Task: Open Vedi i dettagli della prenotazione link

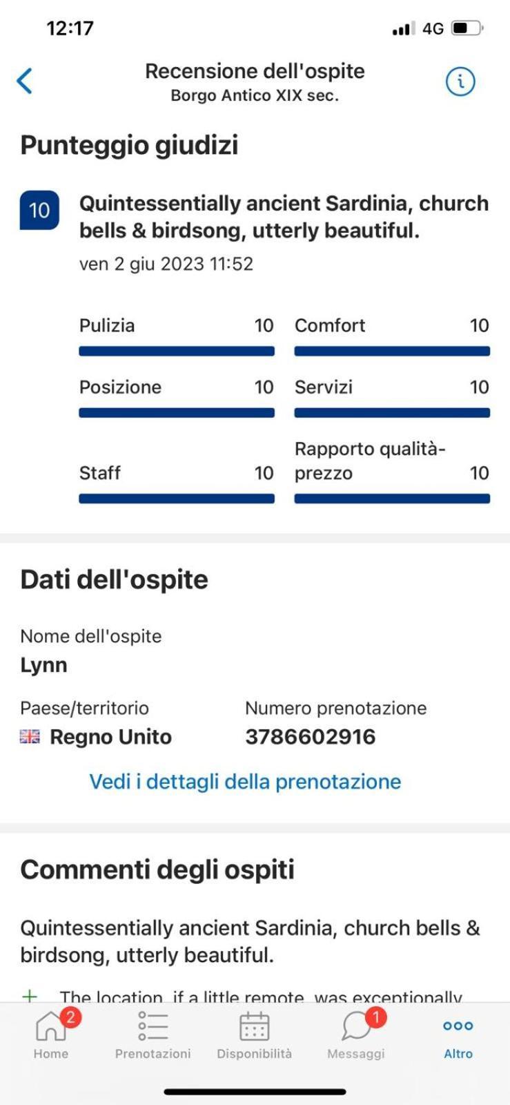Action: point(245,781)
